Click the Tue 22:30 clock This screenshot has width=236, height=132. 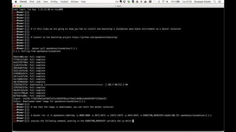coord(187,1)
